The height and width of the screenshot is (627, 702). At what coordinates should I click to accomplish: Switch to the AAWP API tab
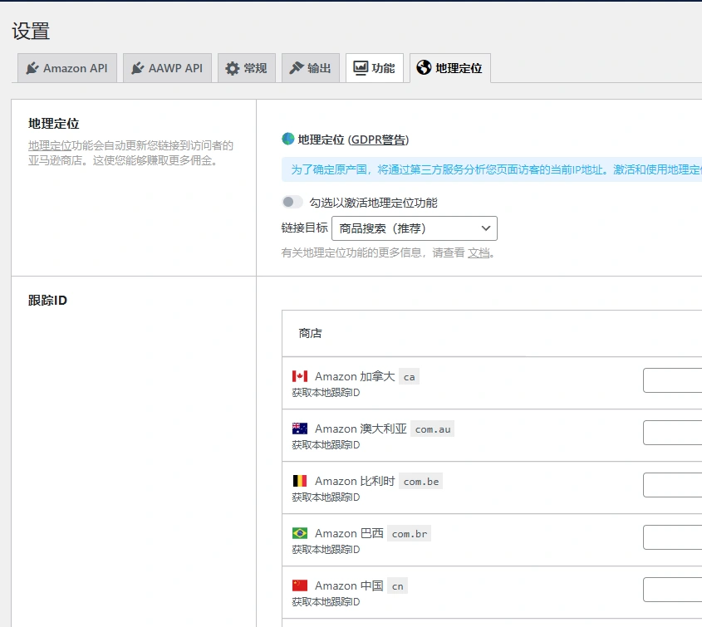point(166,68)
